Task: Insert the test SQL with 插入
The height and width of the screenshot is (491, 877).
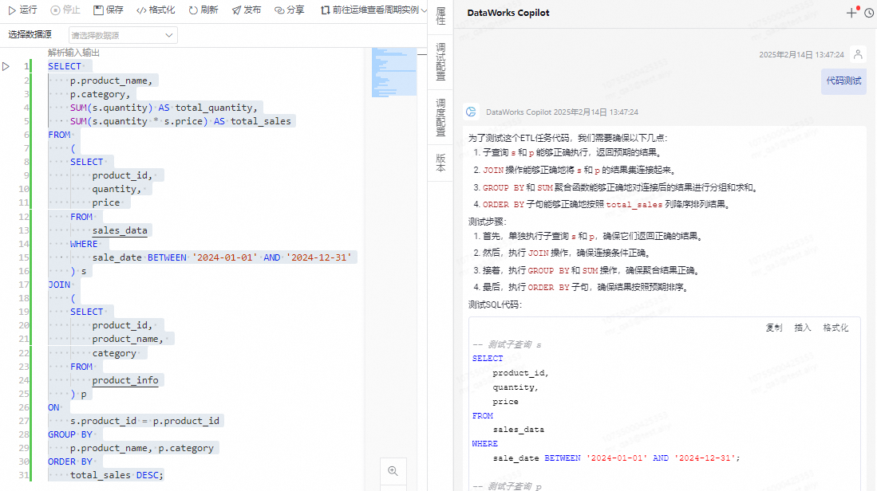Action: 803,328
